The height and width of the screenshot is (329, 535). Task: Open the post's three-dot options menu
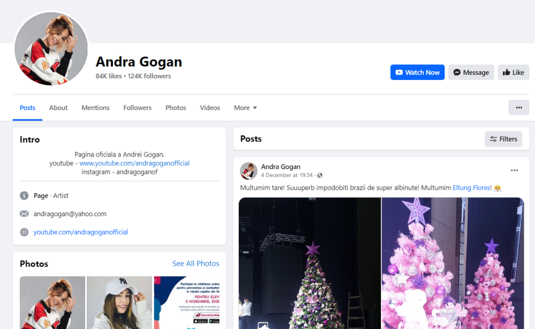coord(514,170)
